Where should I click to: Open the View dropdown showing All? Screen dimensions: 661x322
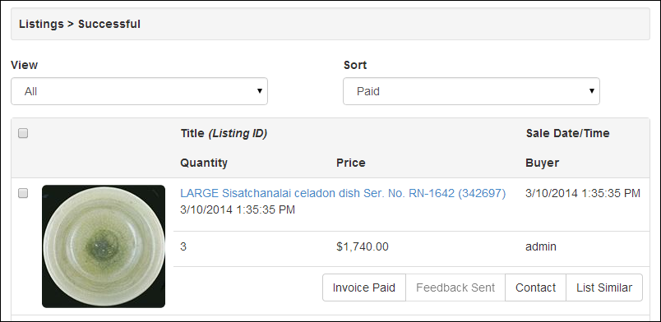(x=139, y=91)
